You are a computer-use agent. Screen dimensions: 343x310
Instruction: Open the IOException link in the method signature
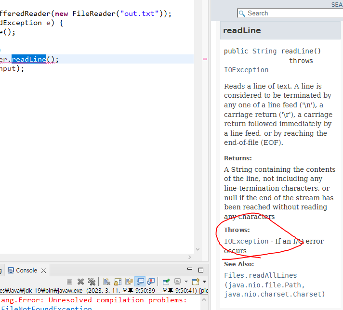pos(246,70)
